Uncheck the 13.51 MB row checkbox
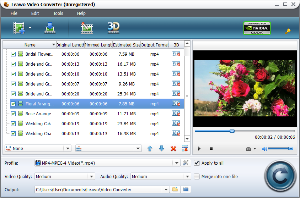 coord(13,74)
